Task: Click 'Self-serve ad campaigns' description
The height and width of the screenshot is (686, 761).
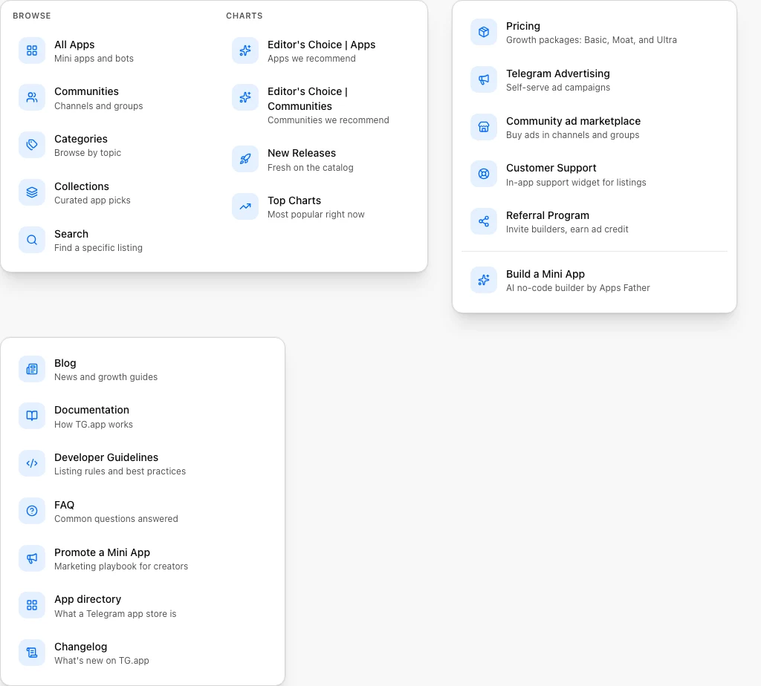Action: 558,88
